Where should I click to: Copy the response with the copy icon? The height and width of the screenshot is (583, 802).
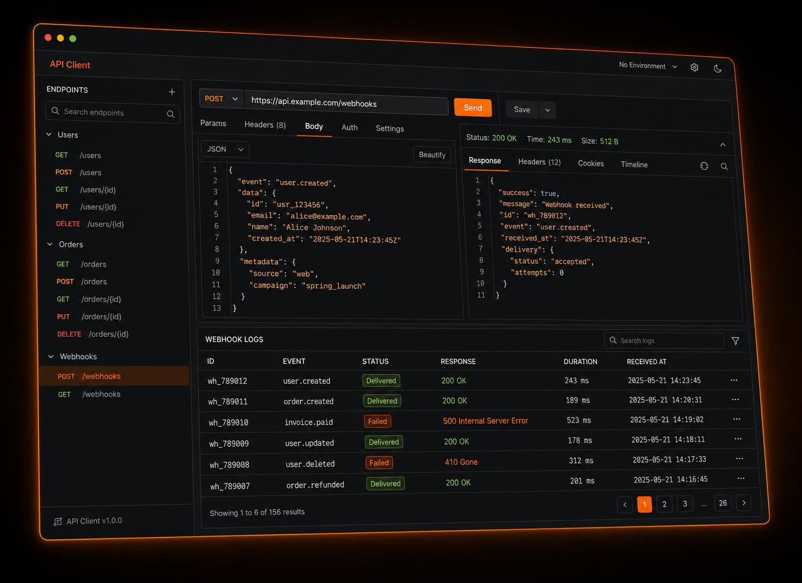click(x=705, y=166)
